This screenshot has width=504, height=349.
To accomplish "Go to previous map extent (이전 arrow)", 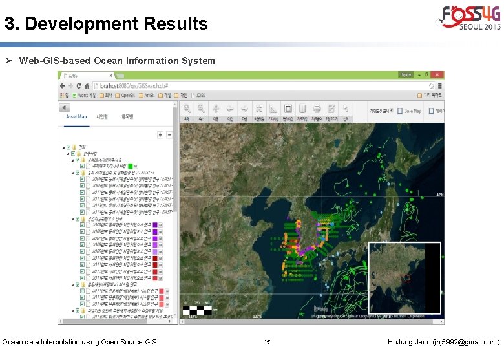I will 230,112.
